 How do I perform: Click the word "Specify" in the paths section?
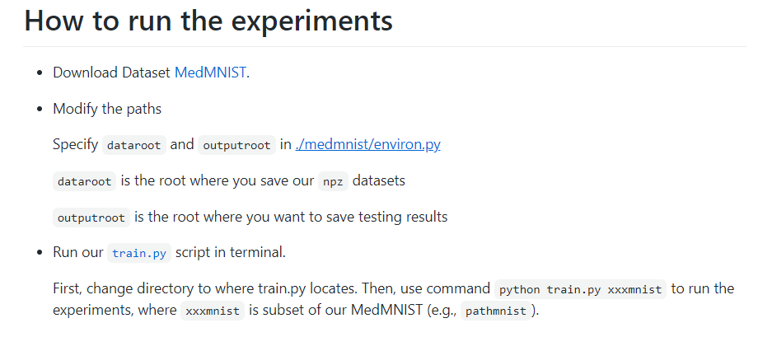pyautogui.click(x=75, y=145)
